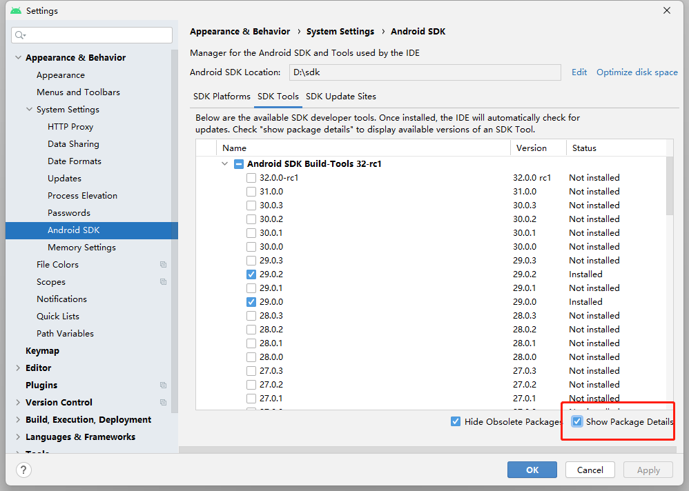
Task: Toggle Show Package Details checkbox
Action: point(577,421)
